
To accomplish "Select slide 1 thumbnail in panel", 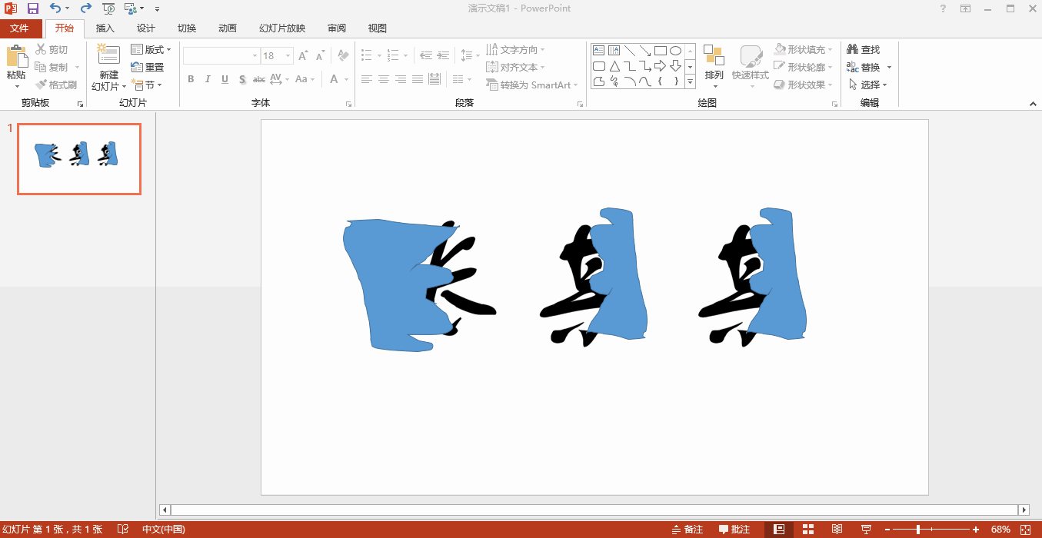I will coord(79,159).
